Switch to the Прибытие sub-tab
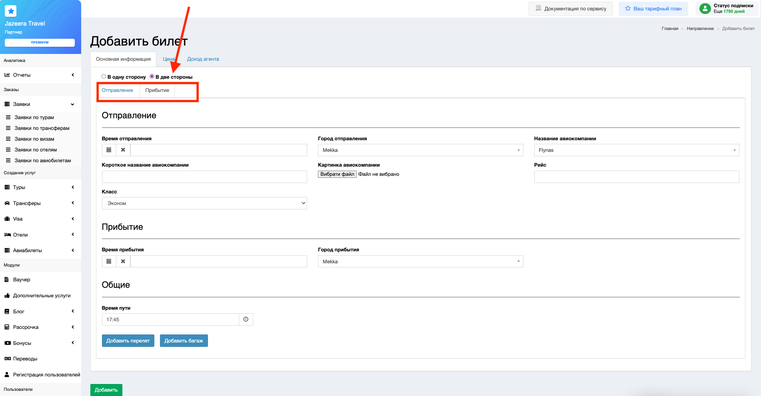The image size is (761, 396). [157, 90]
